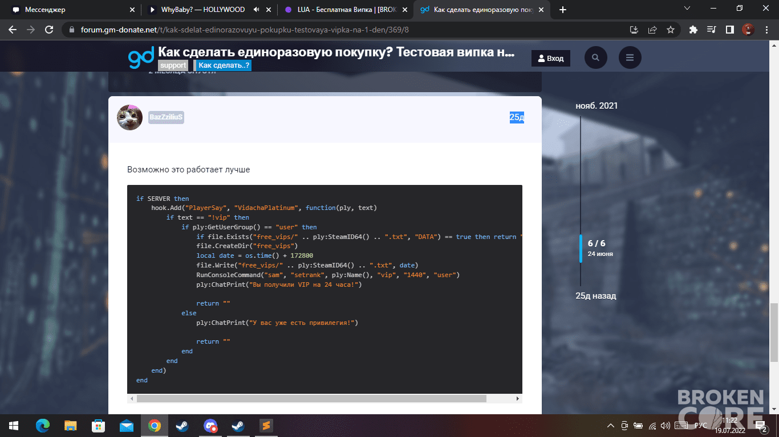
Task: Show Chrome's side panel
Action: [729, 30]
